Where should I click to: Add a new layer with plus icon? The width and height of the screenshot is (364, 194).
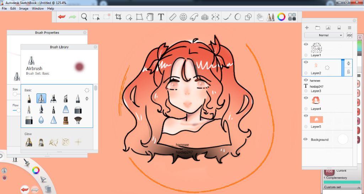click(x=307, y=28)
